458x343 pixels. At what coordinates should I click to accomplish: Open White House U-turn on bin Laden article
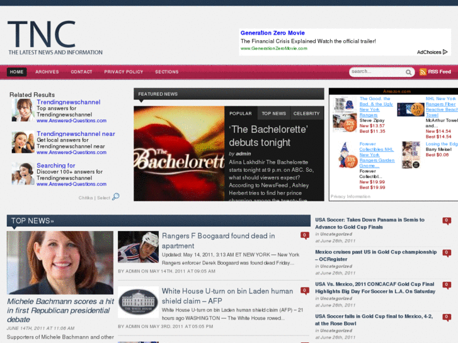[x=227, y=296]
